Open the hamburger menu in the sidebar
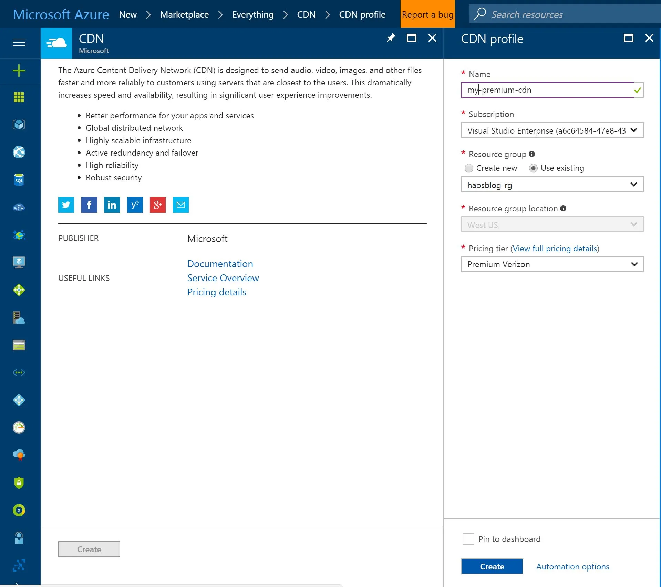 [19, 42]
